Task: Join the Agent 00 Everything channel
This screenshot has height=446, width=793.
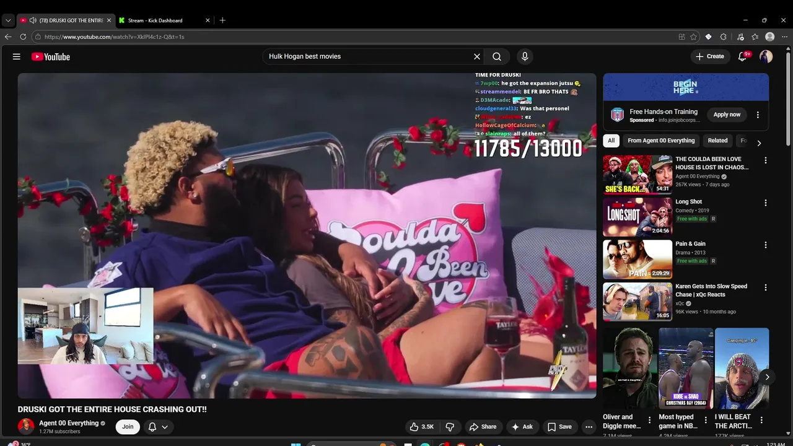Action: pos(128,427)
